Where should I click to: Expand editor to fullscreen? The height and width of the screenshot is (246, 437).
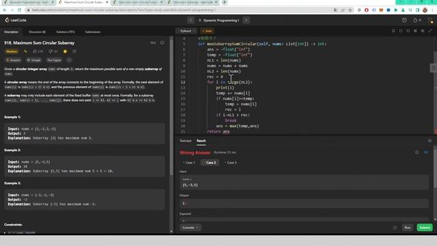[429, 31]
